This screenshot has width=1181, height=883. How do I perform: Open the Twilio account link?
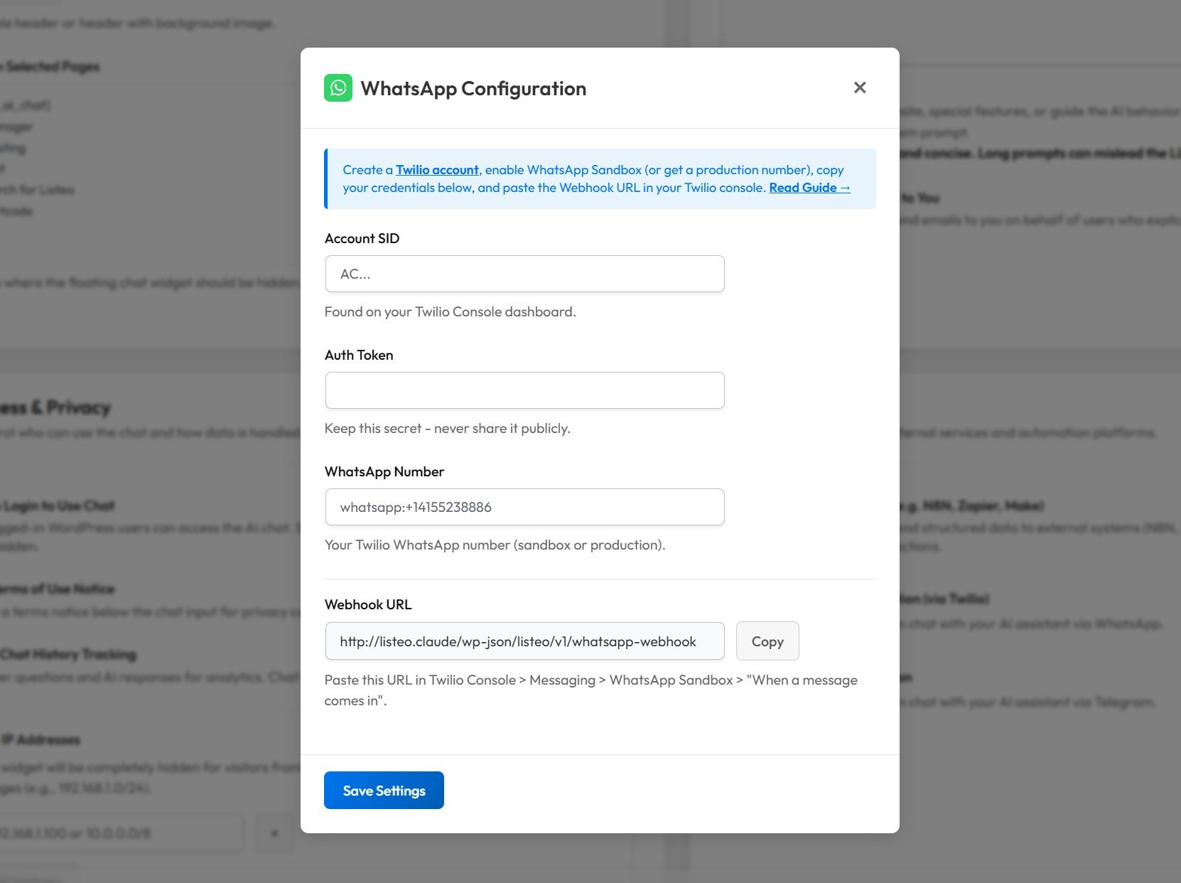pos(437,170)
